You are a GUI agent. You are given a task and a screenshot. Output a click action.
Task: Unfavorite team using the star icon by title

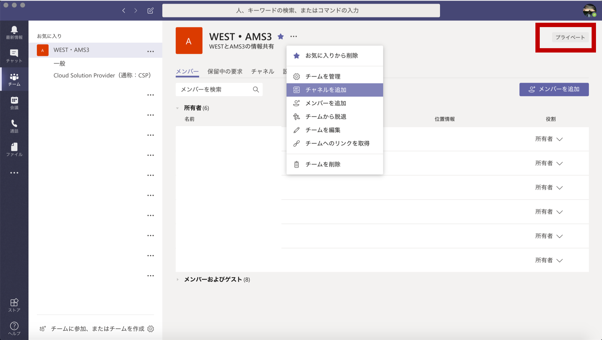pyautogui.click(x=281, y=36)
